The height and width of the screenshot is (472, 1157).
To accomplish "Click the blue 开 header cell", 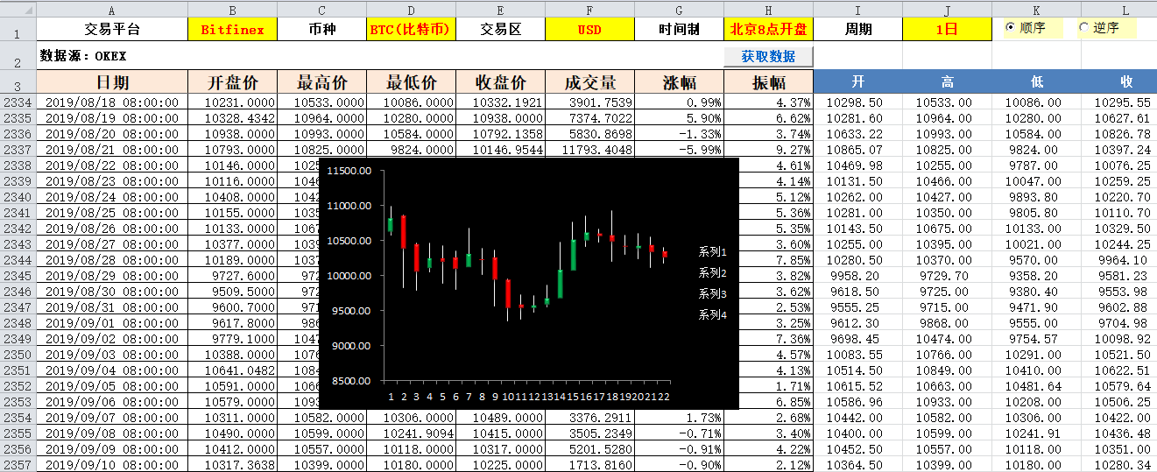I will click(857, 82).
